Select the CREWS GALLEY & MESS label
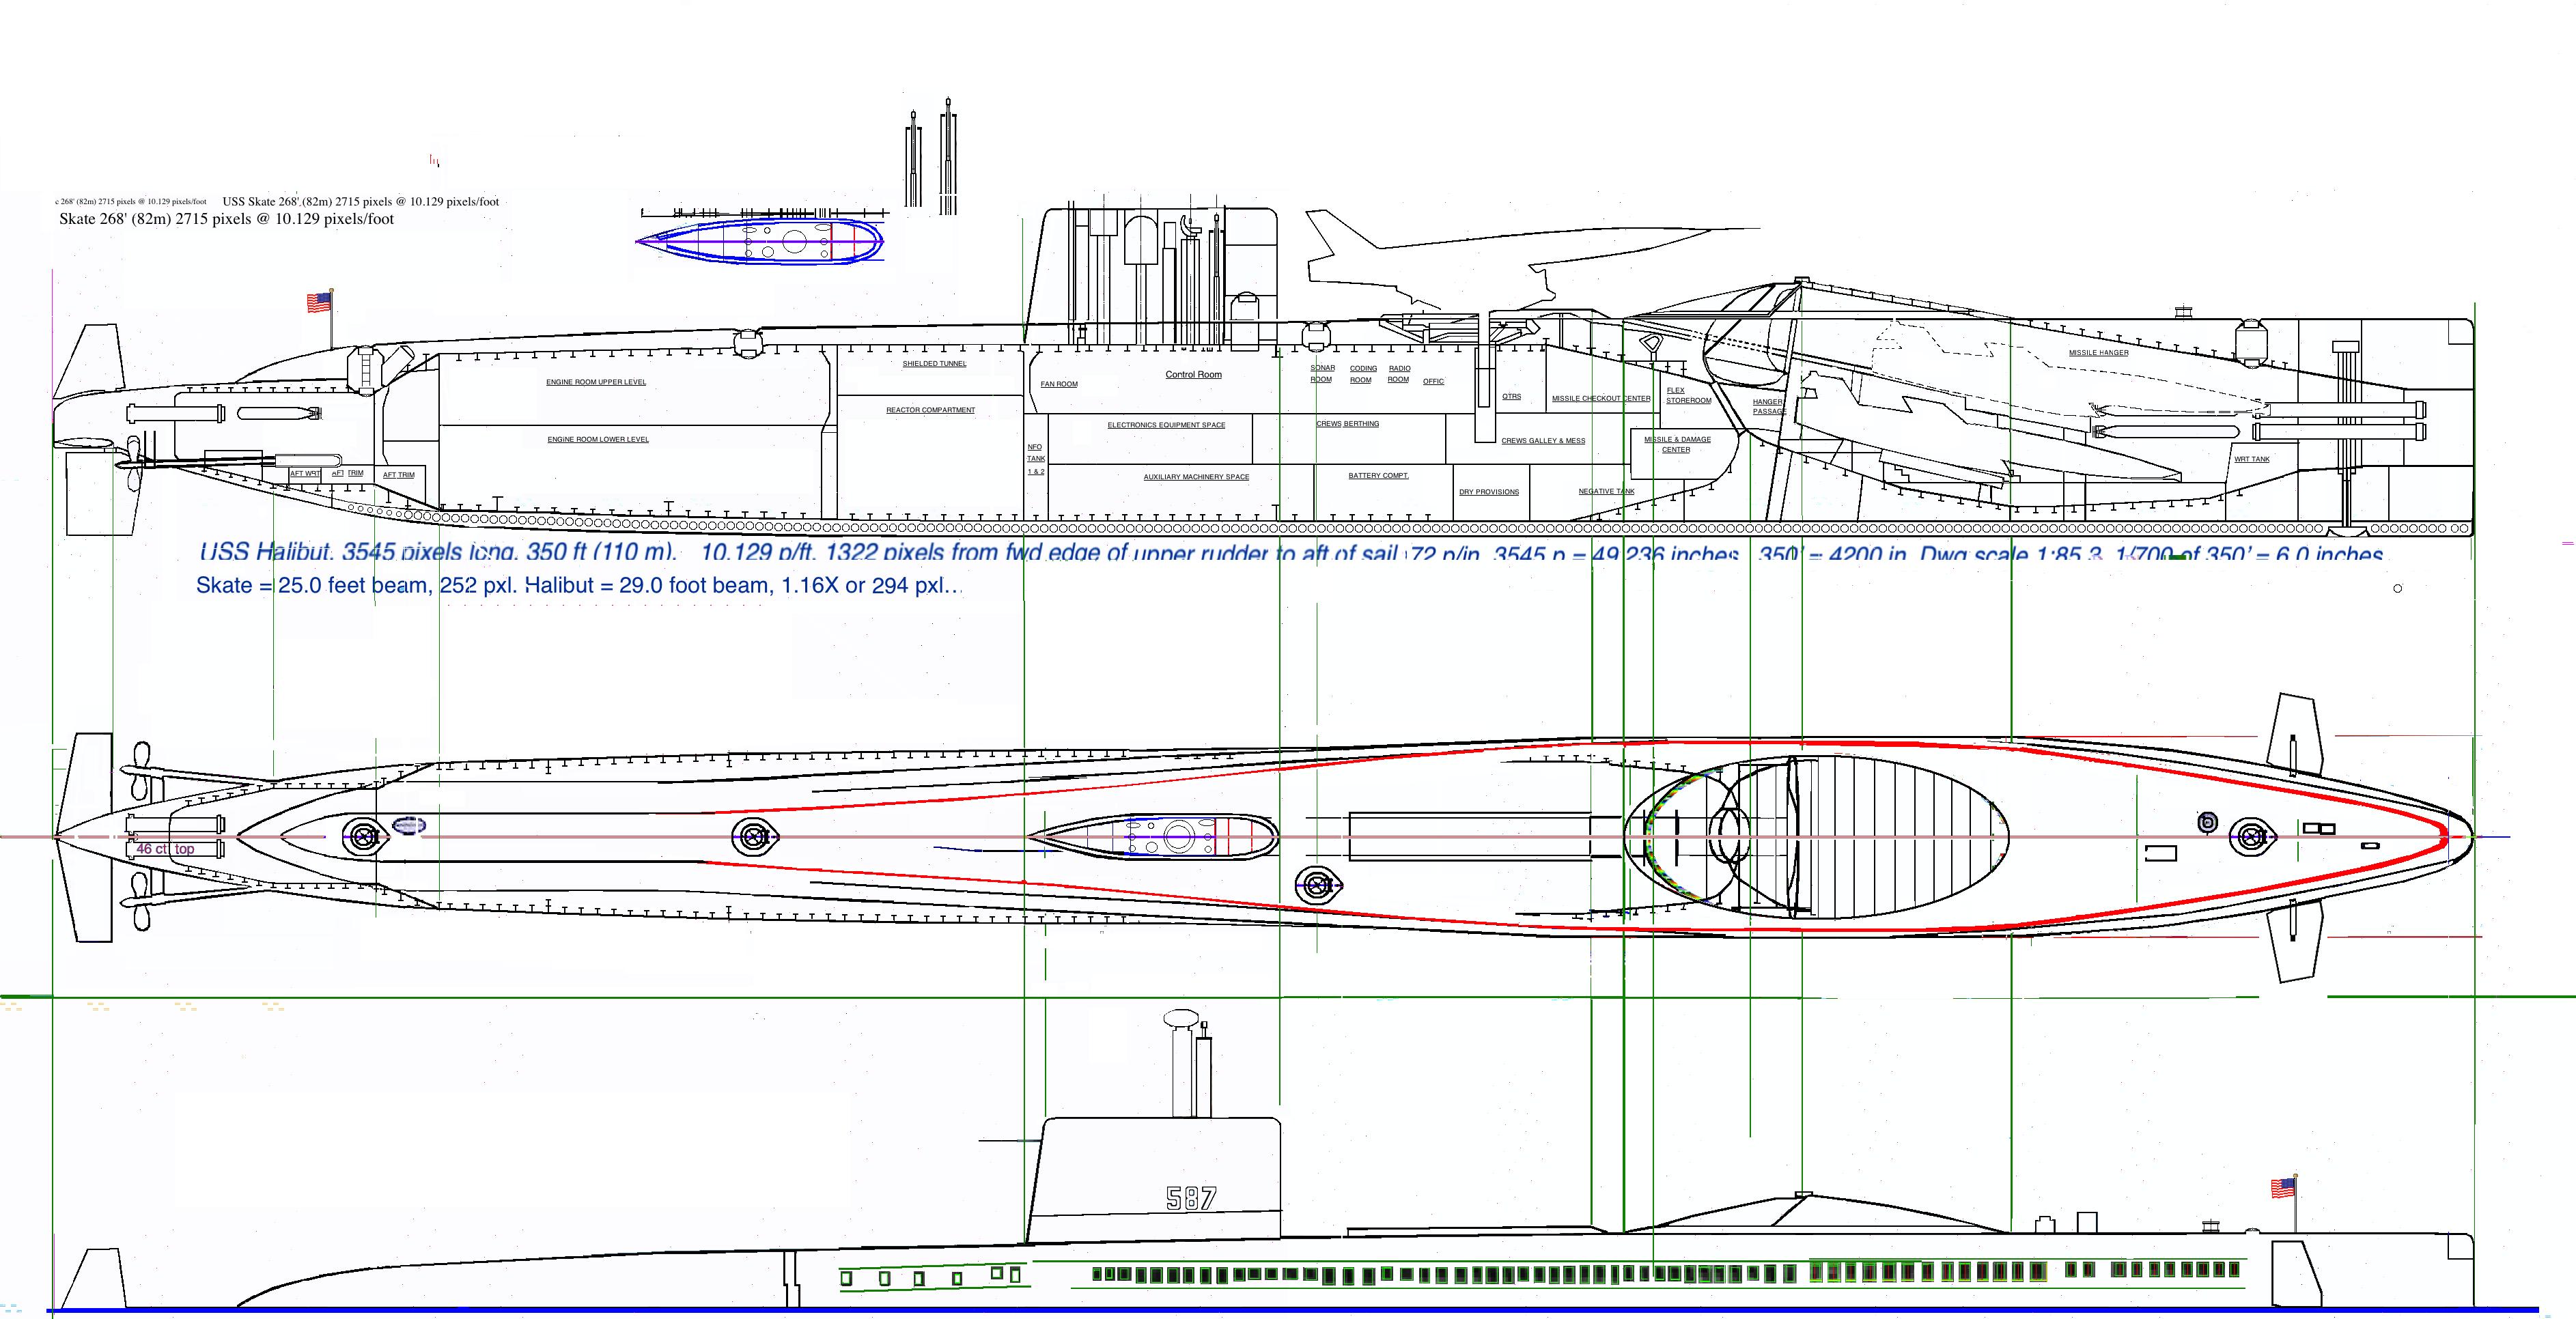 click(1543, 441)
